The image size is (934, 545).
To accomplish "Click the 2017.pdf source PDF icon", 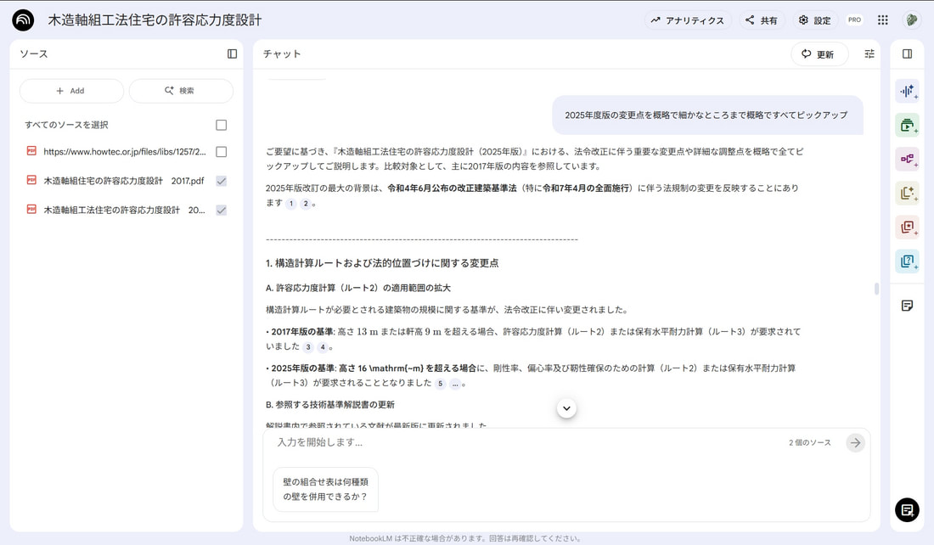I will click(31, 180).
